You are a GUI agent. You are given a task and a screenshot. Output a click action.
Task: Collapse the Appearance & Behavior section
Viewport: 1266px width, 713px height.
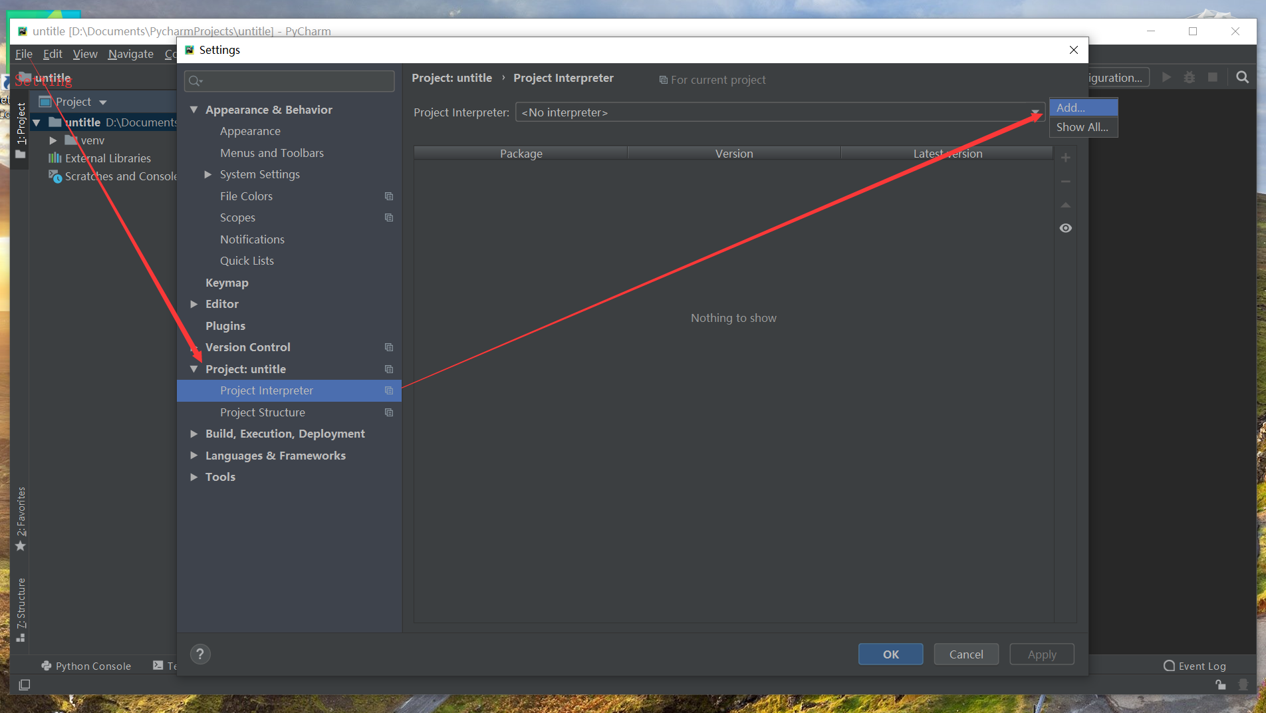tap(193, 109)
